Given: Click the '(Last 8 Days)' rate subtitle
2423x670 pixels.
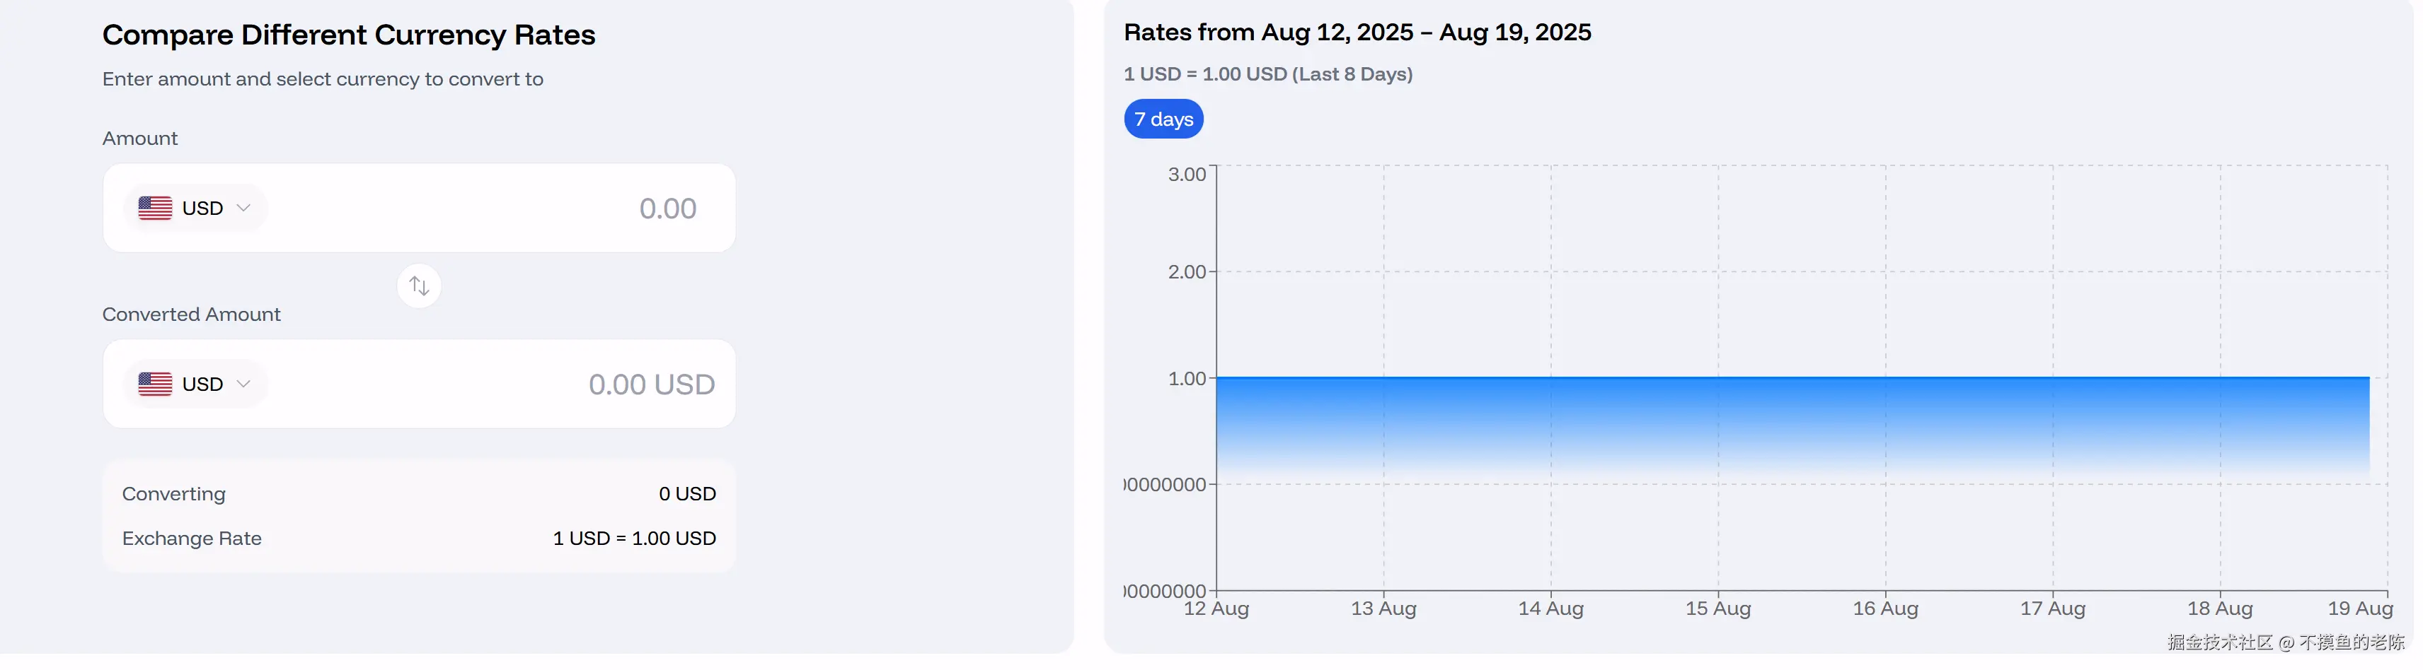Looking at the screenshot, I should pyautogui.click(x=1352, y=74).
